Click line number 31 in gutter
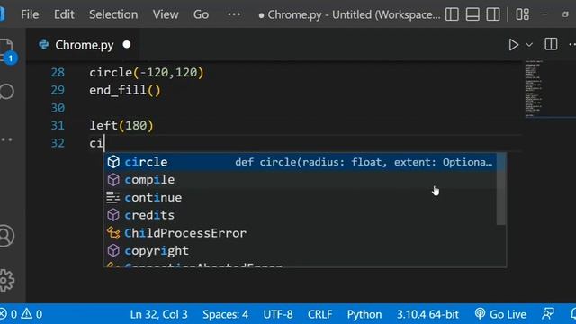The width and height of the screenshot is (576, 324). [x=58, y=126]
